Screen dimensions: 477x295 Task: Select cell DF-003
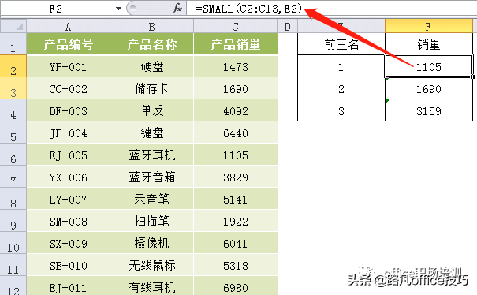(x=68, y=110)
